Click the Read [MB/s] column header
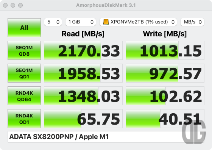 [83, 34]
